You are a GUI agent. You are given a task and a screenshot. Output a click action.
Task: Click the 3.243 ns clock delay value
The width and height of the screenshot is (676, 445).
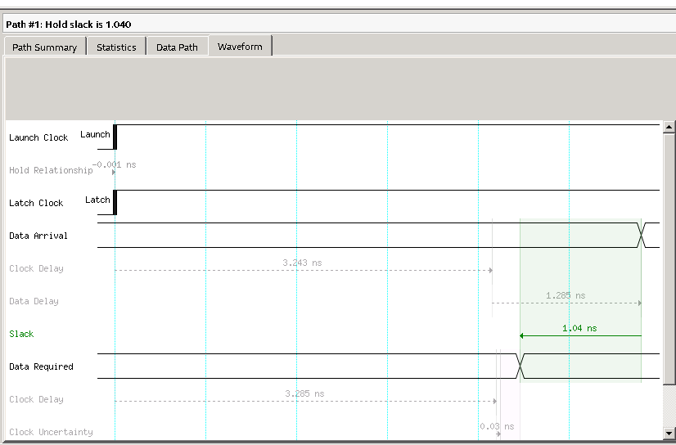point(302,263)
